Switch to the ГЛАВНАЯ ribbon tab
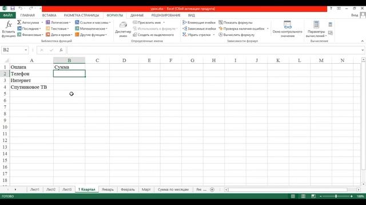The width and height of the screenshot is (366, 205). (x=27, y=15)
